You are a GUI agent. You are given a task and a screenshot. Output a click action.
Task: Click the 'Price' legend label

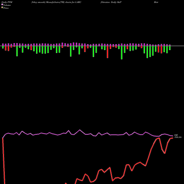[x=6, y=8]
